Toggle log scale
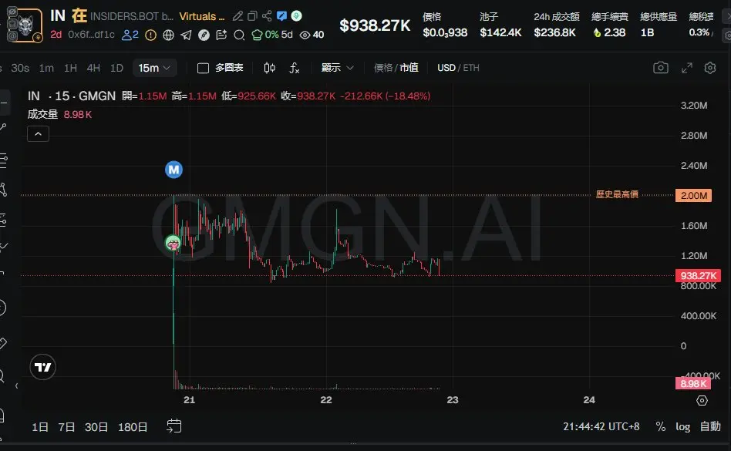 pyautogui.click(x=682, y=426)
